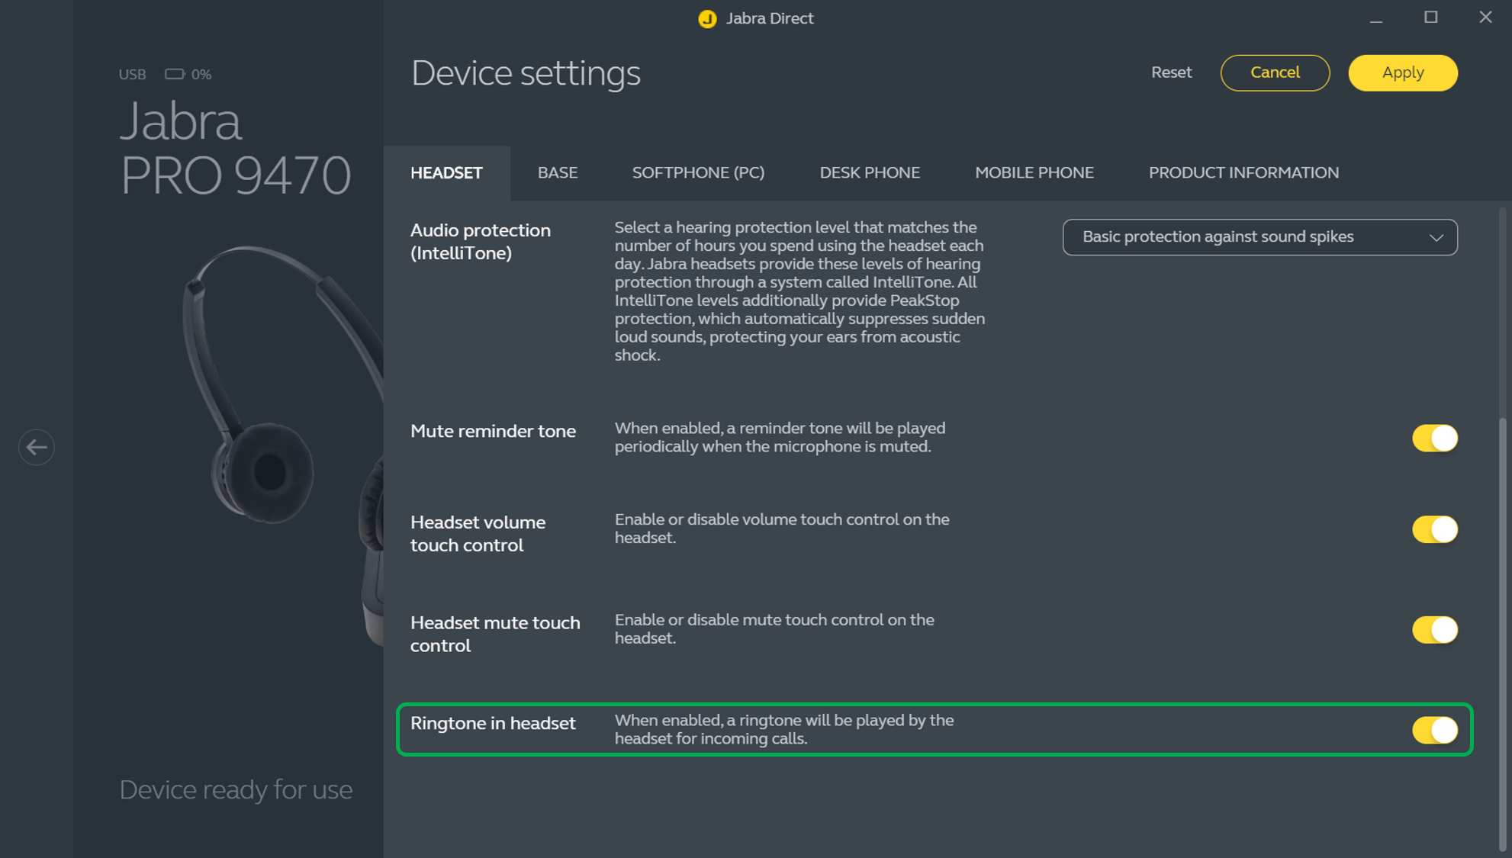The height and width of the screenshot is (858, 1512).
Task: Select Basic protection against sound spikes option
Action: coord(1259,237)
